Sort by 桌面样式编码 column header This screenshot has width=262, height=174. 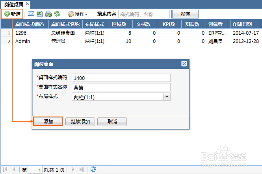click(x=31, y=24)
